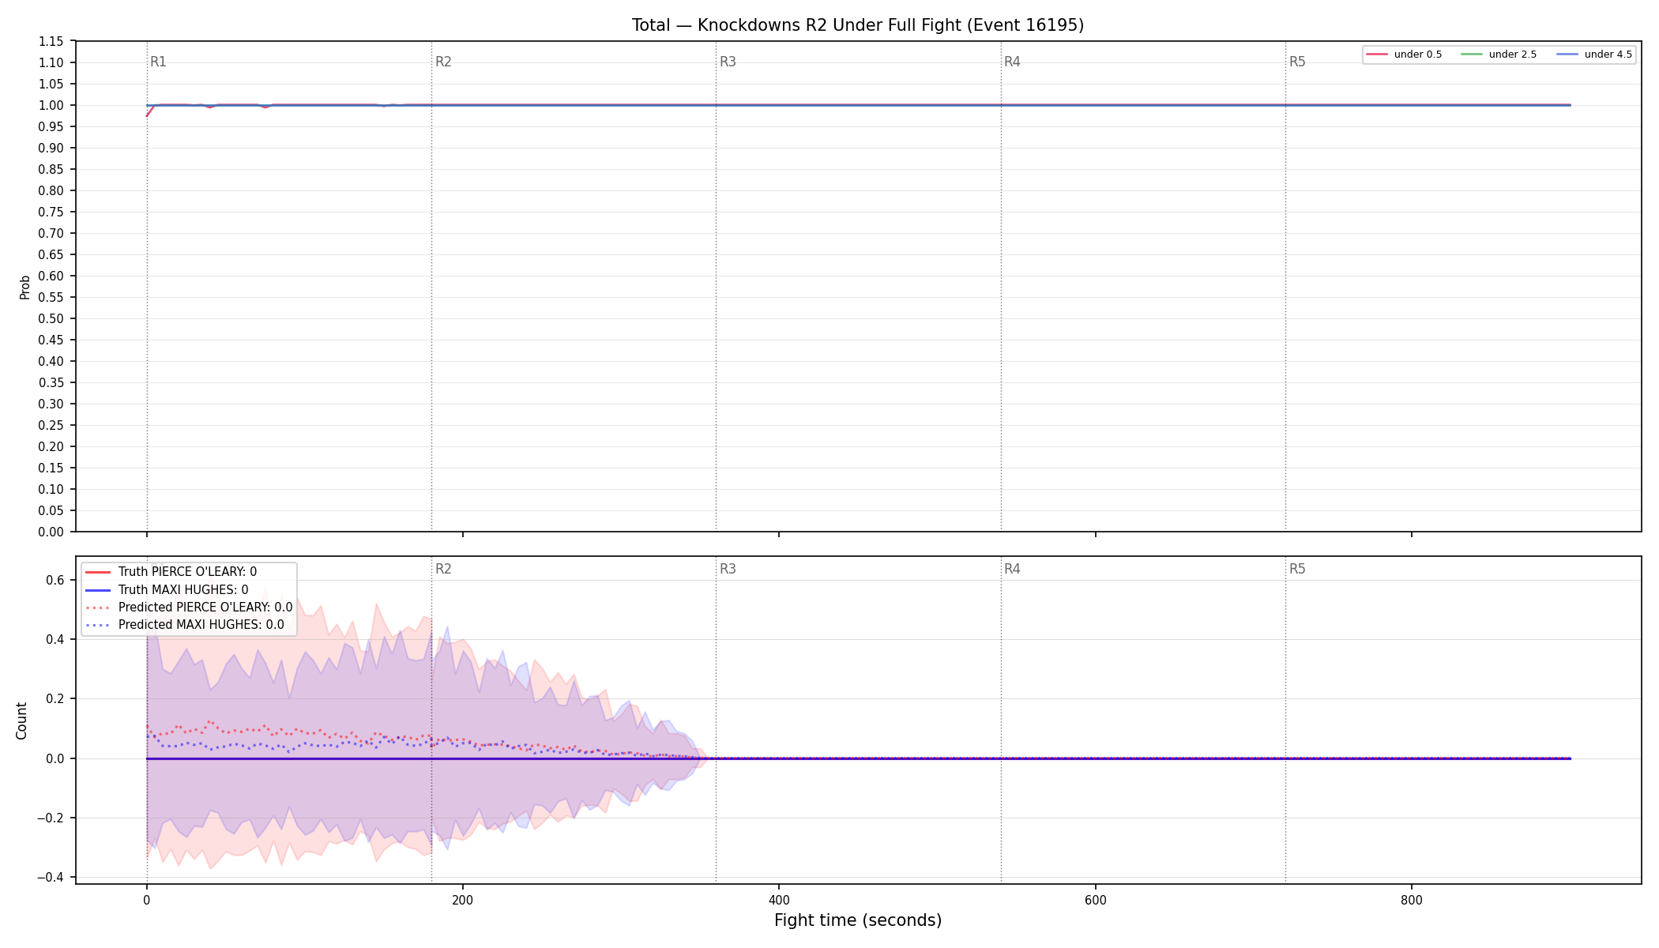Screen dimensions: 1659x948
Task: Click the R4 round marker in top chart
Action: pos(1012,62)
